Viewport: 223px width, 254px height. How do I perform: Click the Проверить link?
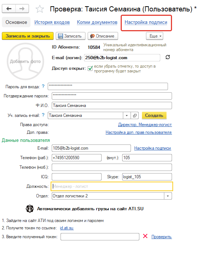162,237
